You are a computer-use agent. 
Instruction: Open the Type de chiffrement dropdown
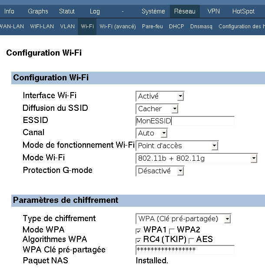point(183,219)
